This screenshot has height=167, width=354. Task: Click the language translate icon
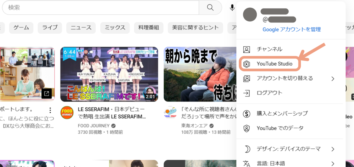(x=246, y=163)
